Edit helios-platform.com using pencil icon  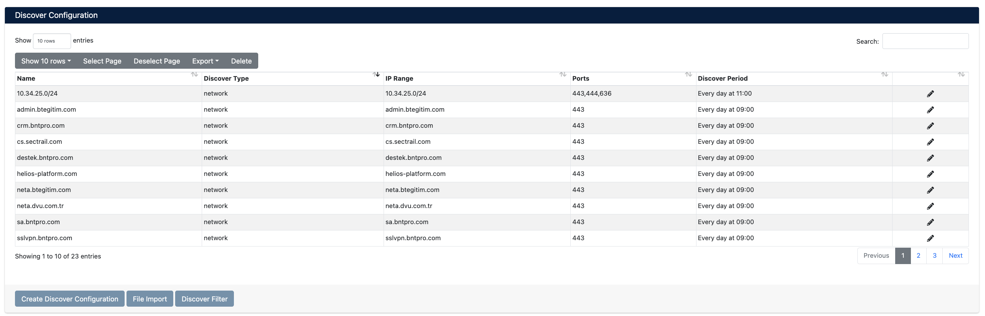(930, 174)
